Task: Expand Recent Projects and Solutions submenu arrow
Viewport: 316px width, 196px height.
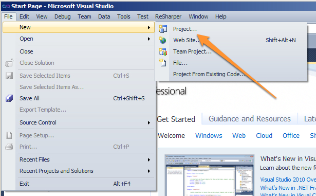Action: [149, 171]
